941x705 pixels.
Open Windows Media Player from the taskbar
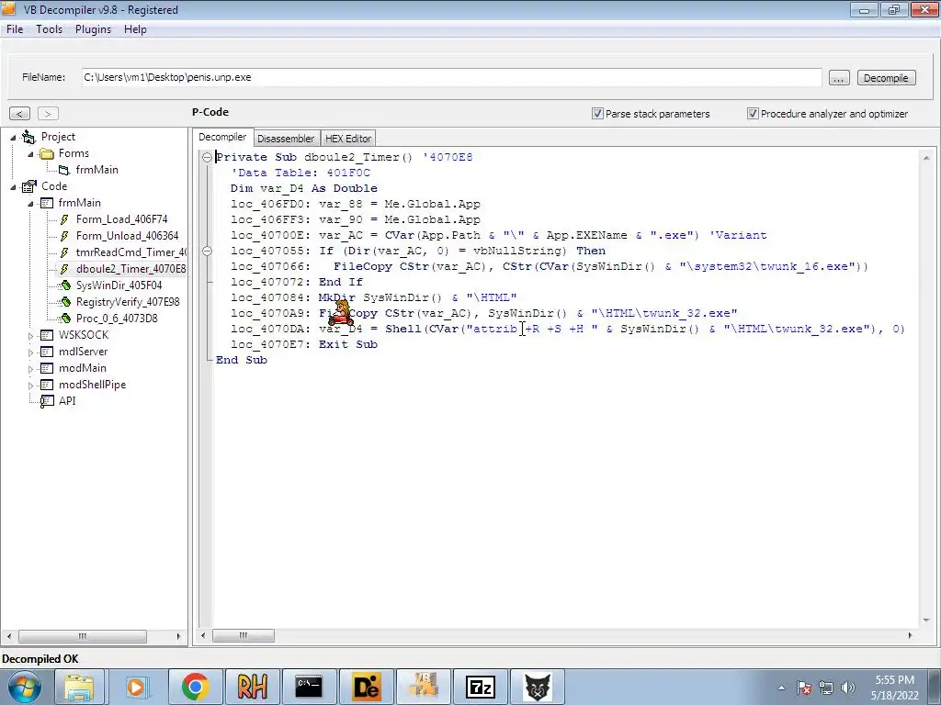tap(136, 687)
